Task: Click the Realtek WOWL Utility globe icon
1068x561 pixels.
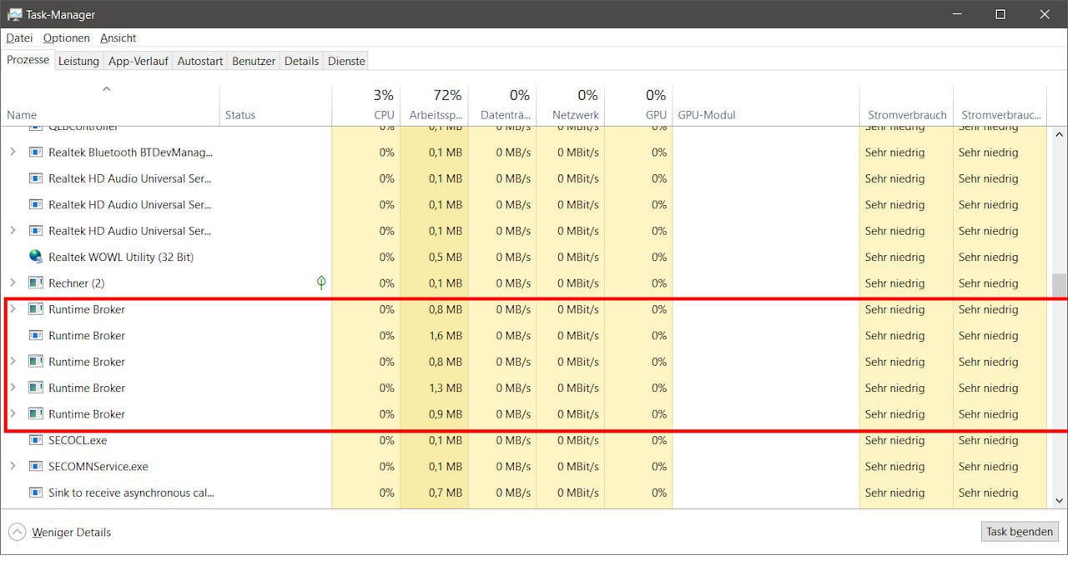Action: (35, 257)
